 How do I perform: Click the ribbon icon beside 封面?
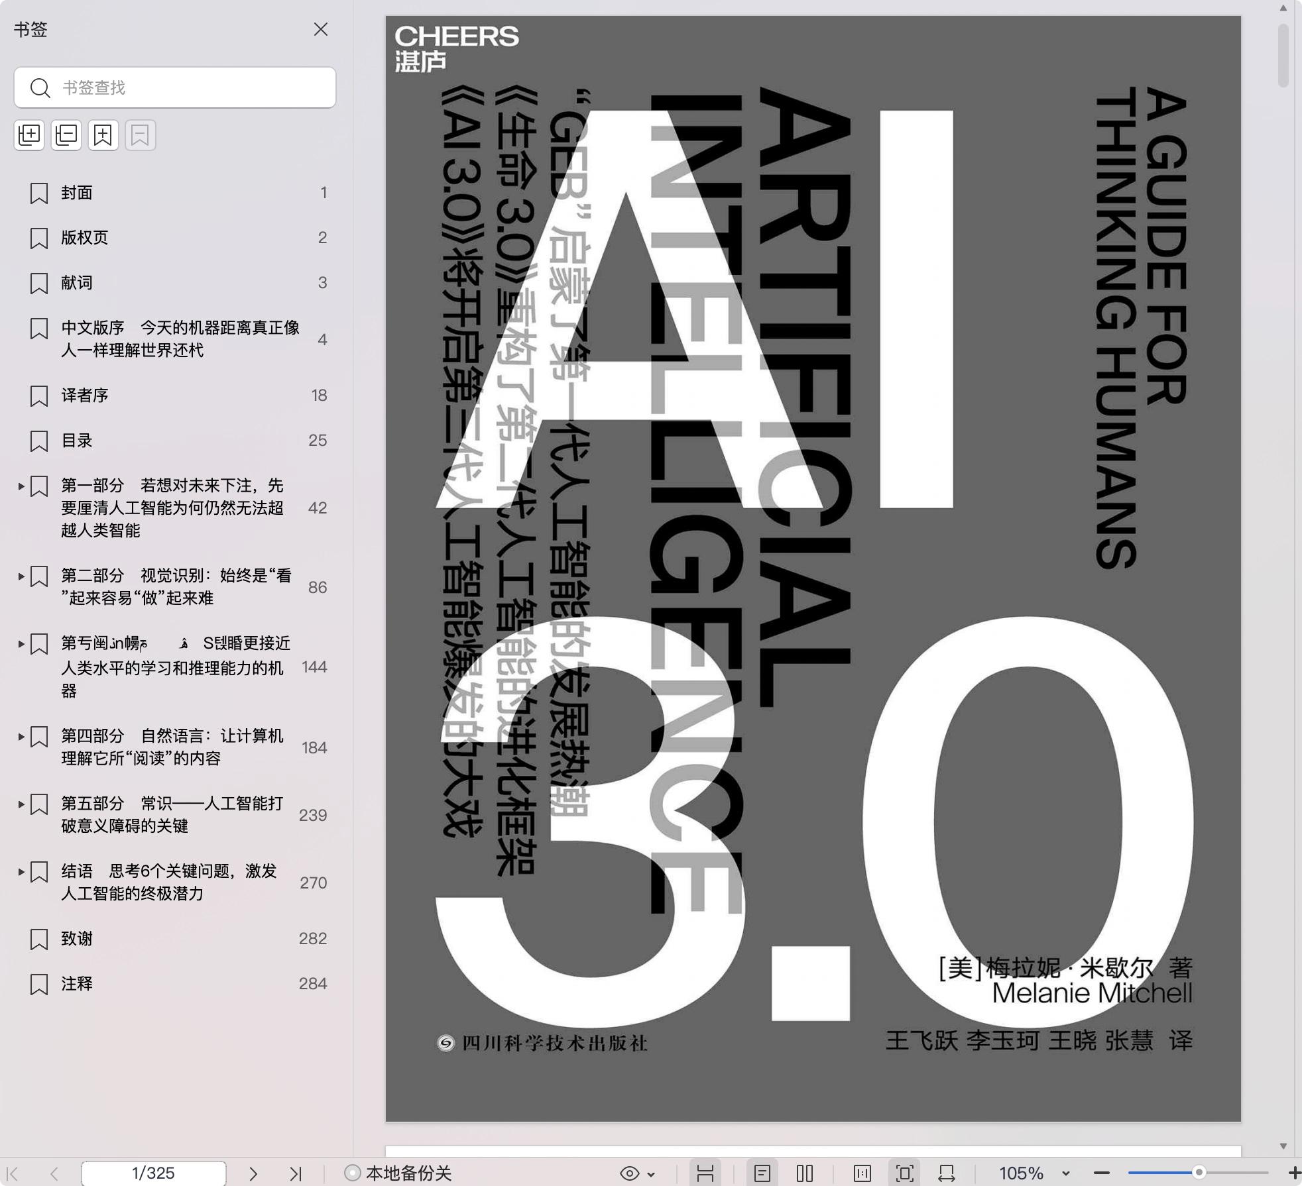pyautogui.click(x=39, y=193)
